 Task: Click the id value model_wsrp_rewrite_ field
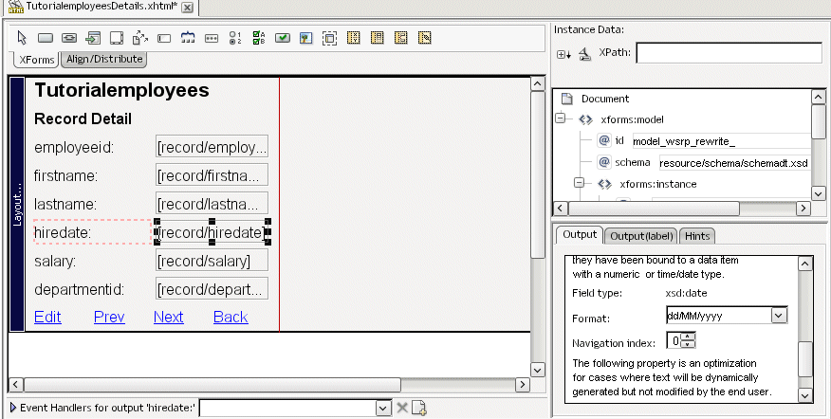point(721,141)
